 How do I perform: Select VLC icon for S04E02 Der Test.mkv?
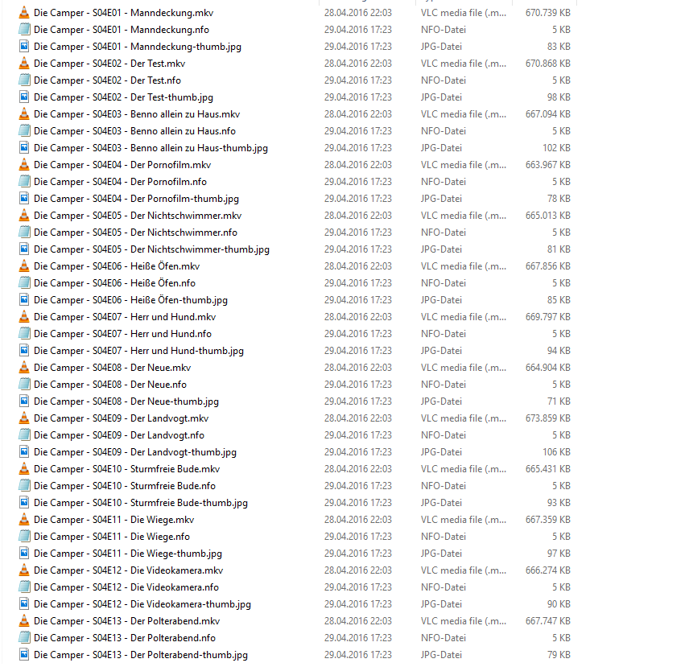(24, 64)
